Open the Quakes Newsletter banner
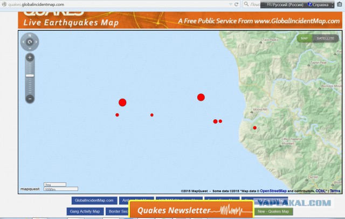Viewport: 345px width, 219px height. click(191, 210)
